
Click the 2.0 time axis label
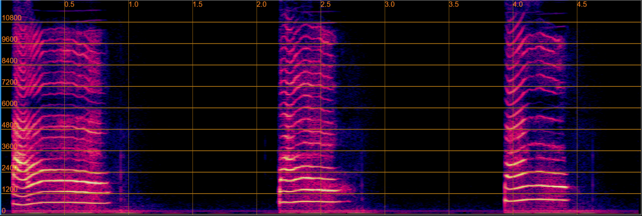261,5
